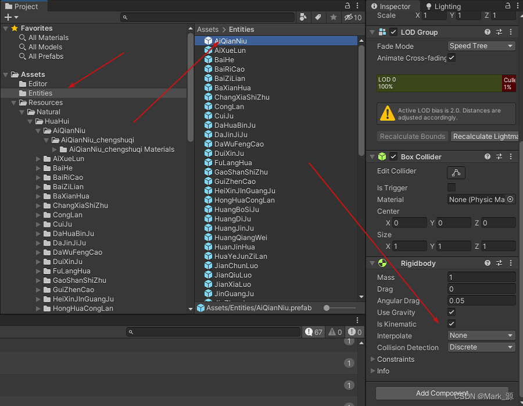Viewport: 523px width, 406px height.
Task: Toggle console warnings filter showing 0
Action: 335,332
